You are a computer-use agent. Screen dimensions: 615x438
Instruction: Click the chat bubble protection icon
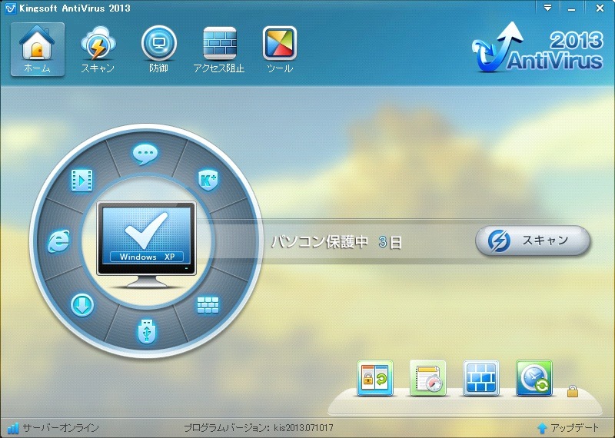145,154
